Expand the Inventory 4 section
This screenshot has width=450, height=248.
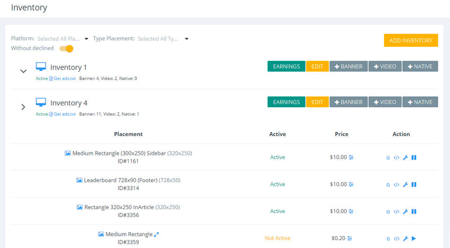[x=23, y=107]
